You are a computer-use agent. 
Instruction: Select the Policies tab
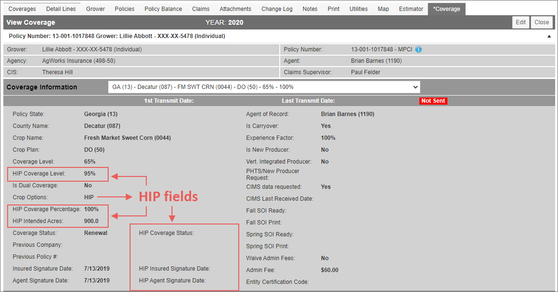pyautogui.click(x=125, y=9)
